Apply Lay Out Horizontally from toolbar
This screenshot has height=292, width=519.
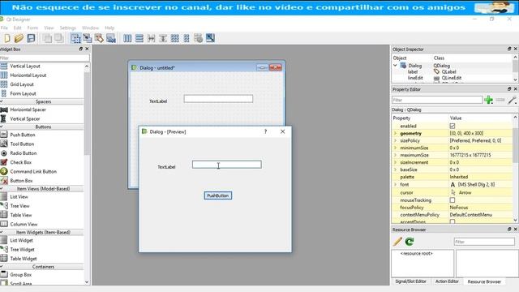click(127, 38)
